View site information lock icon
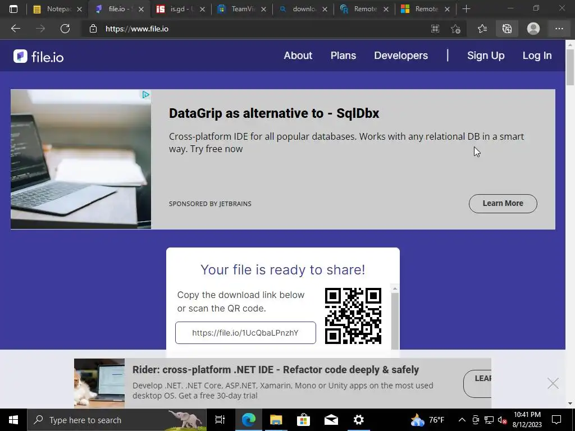This screenshot has height=431, width=575. (93, 29)
